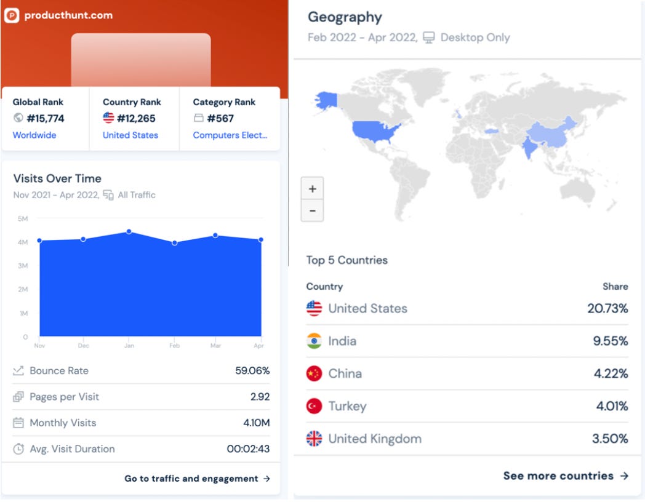Zoom out the map with minus button
This screenshot has height=502, width=645.
tap(313, 211)
